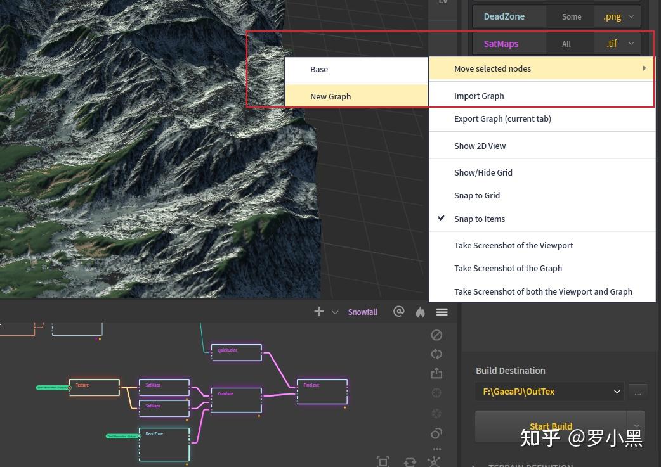This screenshot has height=467, width=661.
Task: Click the frame-all icon below the graph
Action: click(383, 461)
